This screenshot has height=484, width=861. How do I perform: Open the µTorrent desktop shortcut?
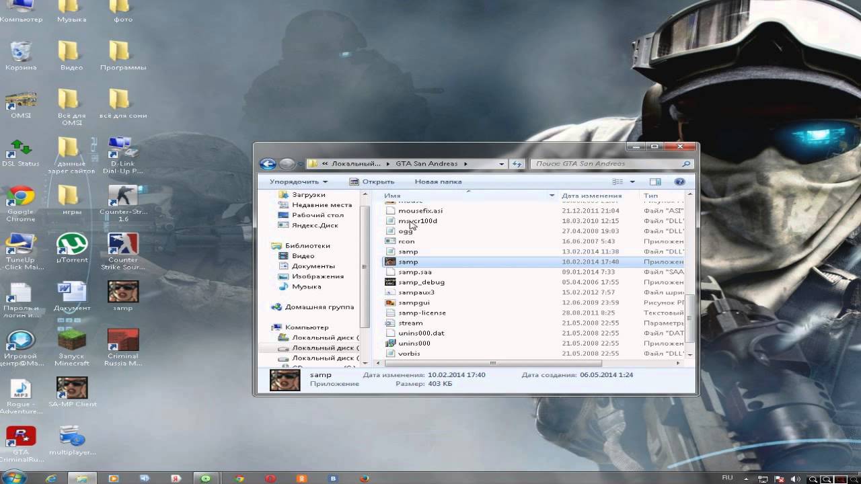[x=71, y=249]
